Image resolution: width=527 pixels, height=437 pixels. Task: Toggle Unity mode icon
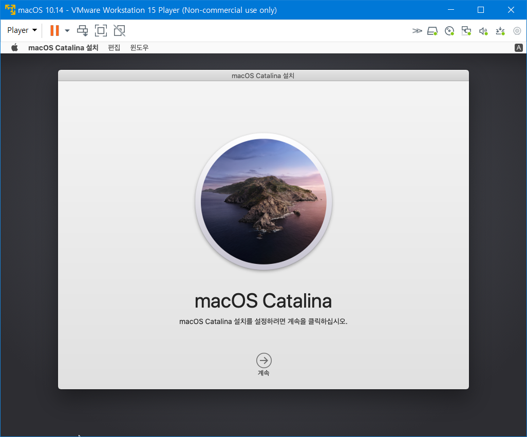pyautogui.click(x=119, y=31)
